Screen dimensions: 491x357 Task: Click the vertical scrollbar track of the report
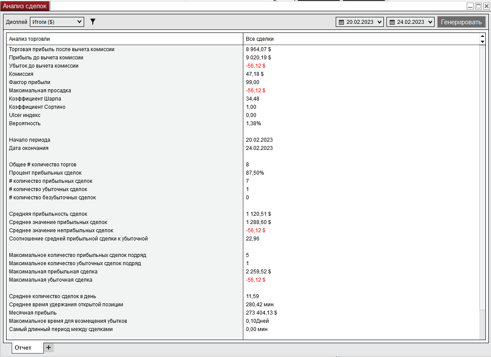[482, 173]
